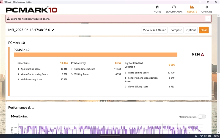This screenshot has width=220, height=138.
Task: Go to the HOME tab
Action: pyautogui.click(x=157, y=9)
